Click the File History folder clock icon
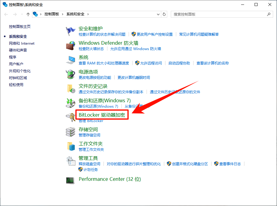The image size is (277, 206). tap(71, 89)
